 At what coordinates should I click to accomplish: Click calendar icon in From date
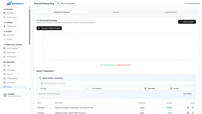[x=145, y=89]
